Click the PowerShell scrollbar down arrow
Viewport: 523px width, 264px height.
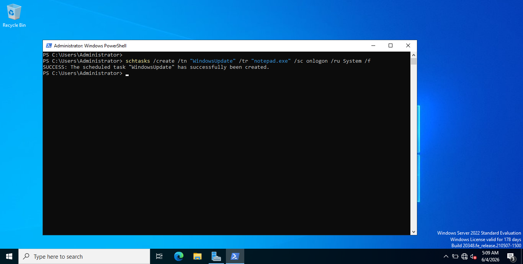click(413, 232)
